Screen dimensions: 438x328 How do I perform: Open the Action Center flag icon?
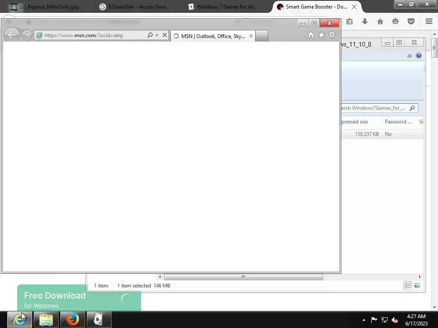374,319
